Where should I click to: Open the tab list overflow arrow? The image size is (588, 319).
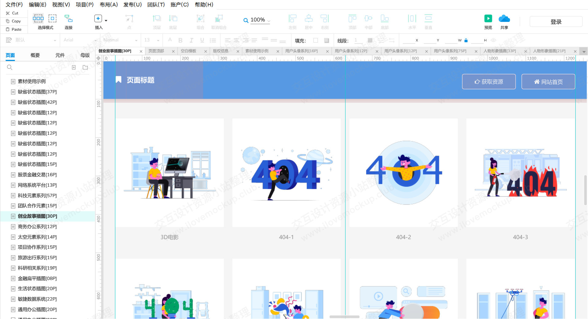pyautogui.click(x=584, y=51)
